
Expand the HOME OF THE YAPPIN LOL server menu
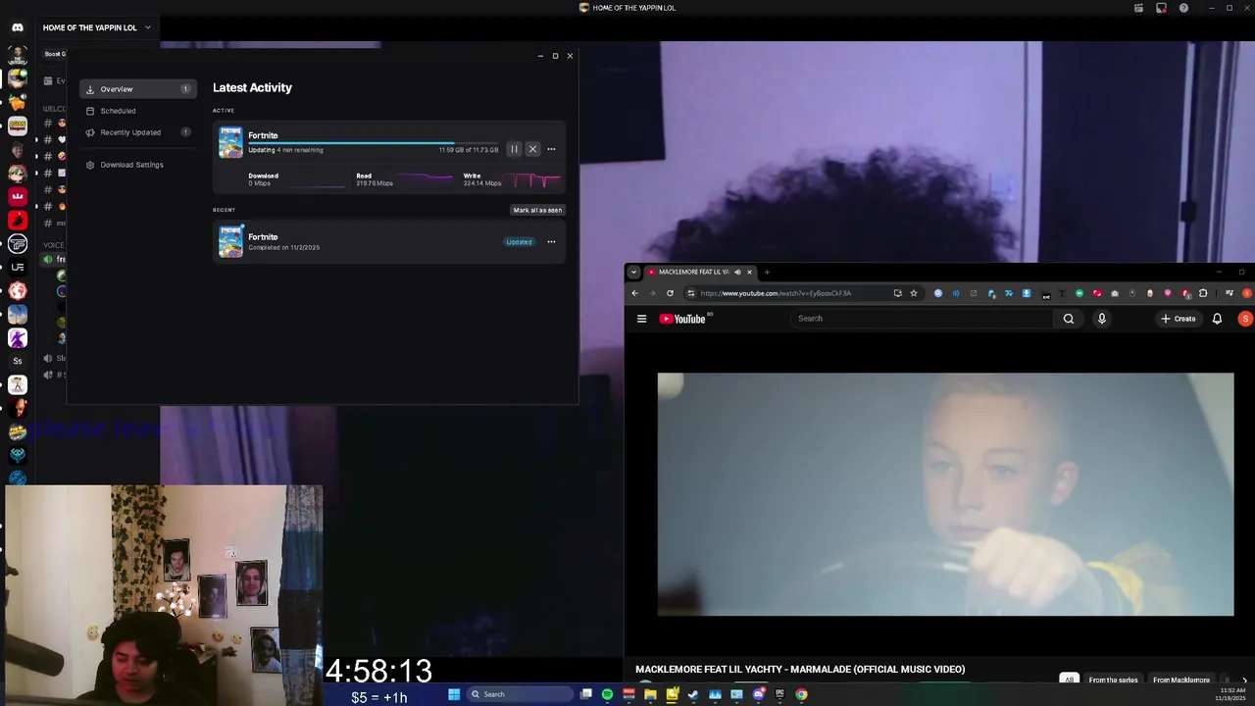[x=97, y=27]
